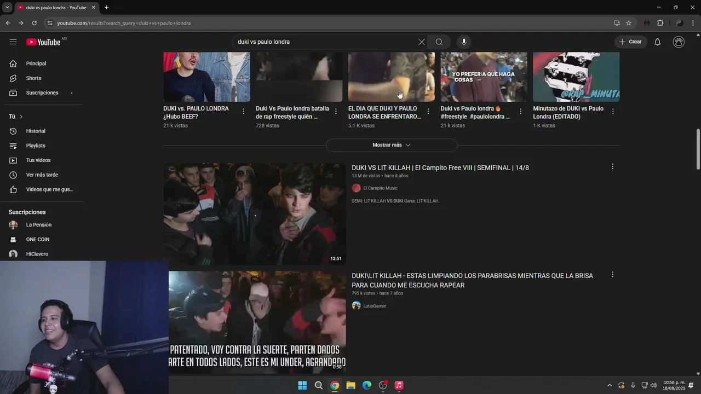
Task: Open Microsoft Edge from taskbar
Action: point(367,385)
